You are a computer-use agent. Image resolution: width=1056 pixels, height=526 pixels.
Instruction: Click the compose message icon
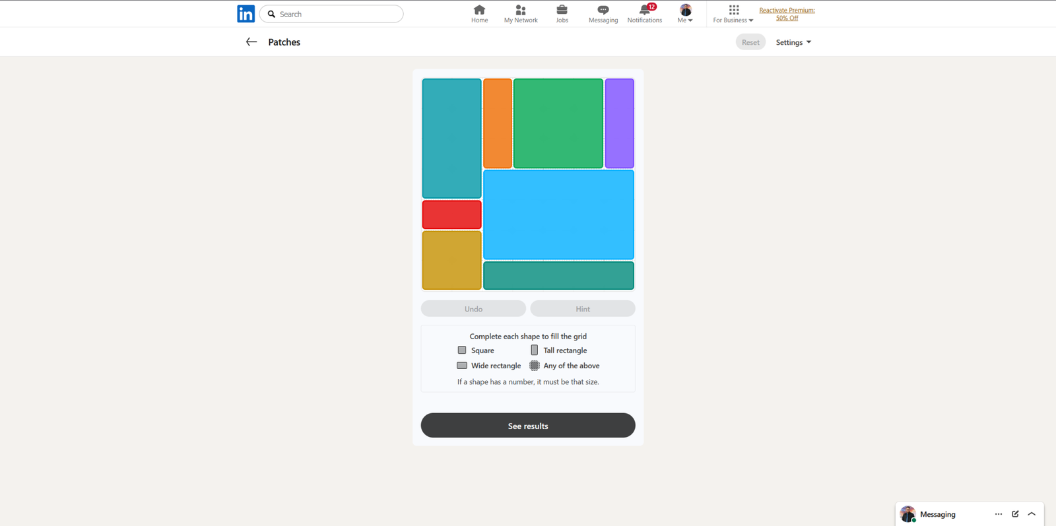coord(1015,514)
